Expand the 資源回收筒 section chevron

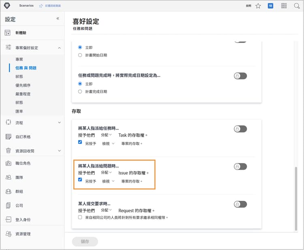tap(59, 151)
